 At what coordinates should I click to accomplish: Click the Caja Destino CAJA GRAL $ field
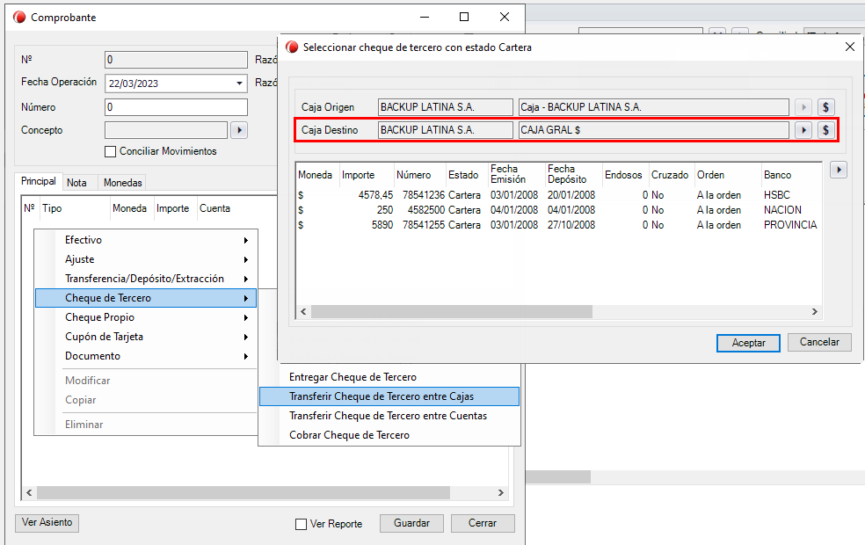tap(654, 130)
